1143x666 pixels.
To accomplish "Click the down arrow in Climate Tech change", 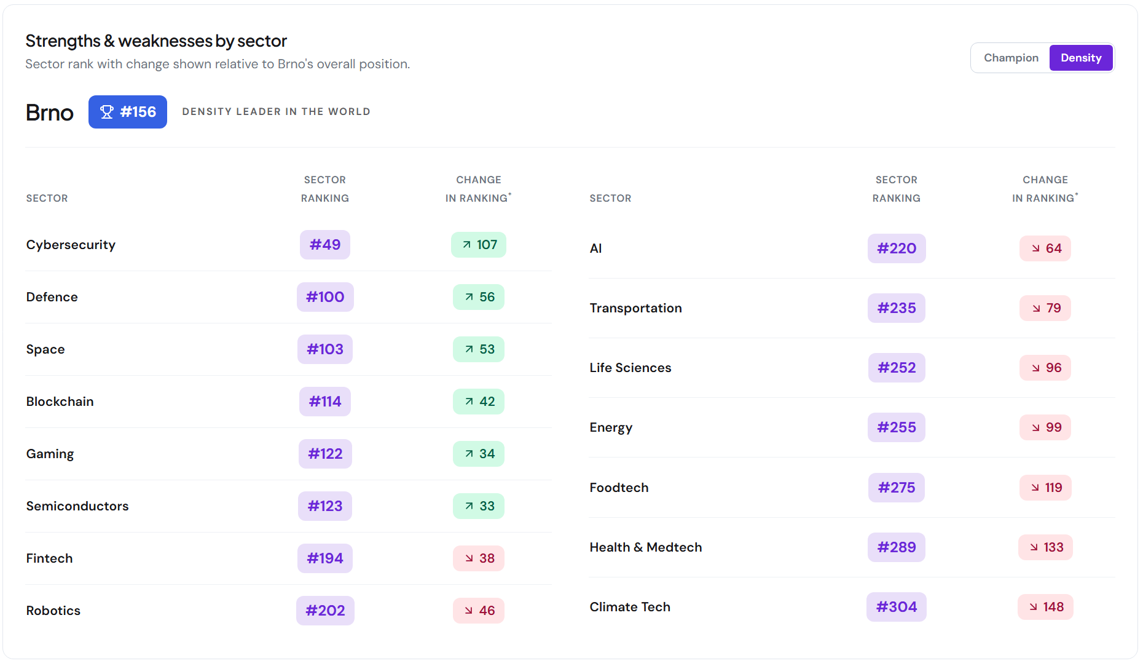I will coord(1034,607).
